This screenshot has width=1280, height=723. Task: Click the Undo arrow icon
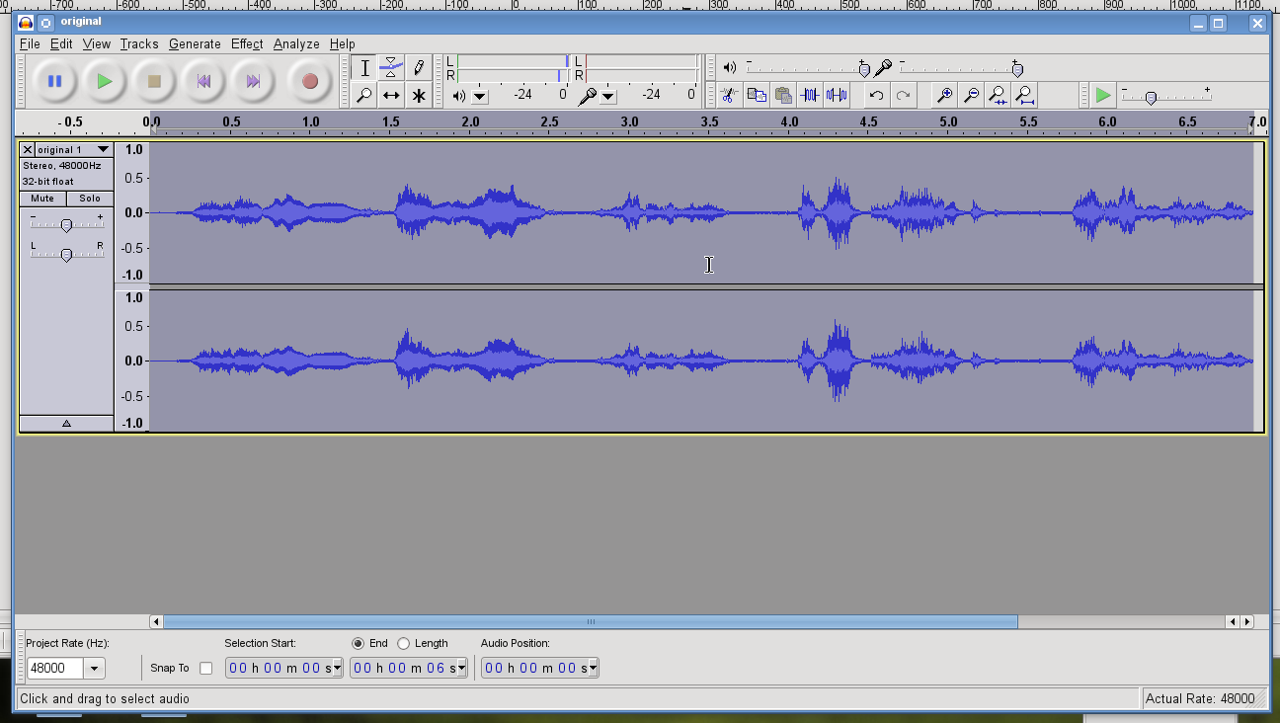(x=876, y=96)
